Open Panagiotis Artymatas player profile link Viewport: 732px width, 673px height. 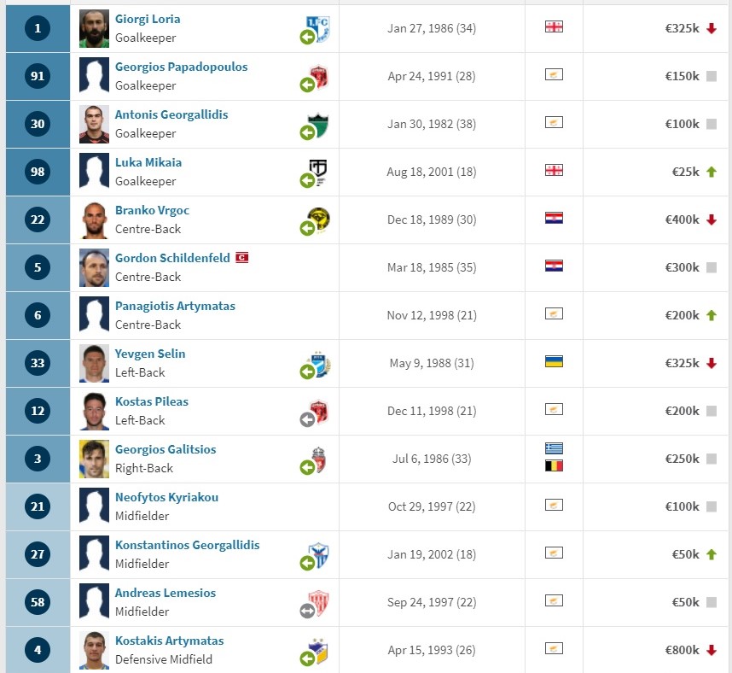tap(175, 306)
